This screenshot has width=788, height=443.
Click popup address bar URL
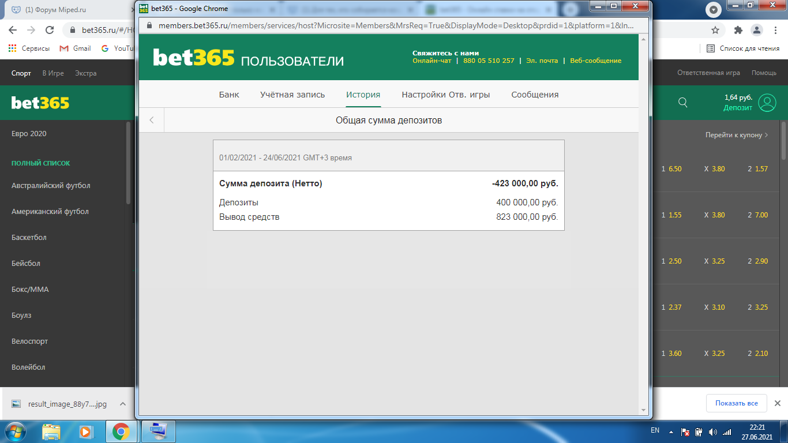[396, 26]
